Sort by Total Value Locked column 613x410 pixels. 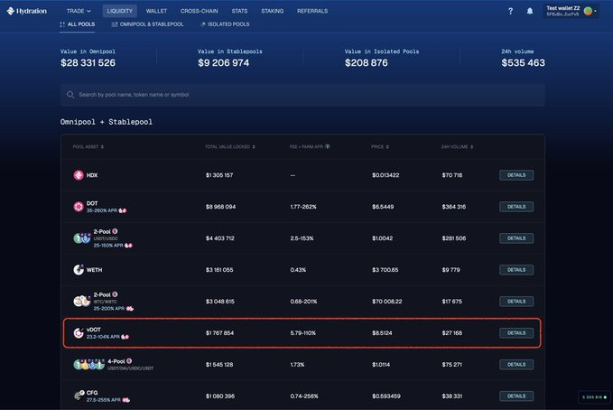(x=230, y=146)
